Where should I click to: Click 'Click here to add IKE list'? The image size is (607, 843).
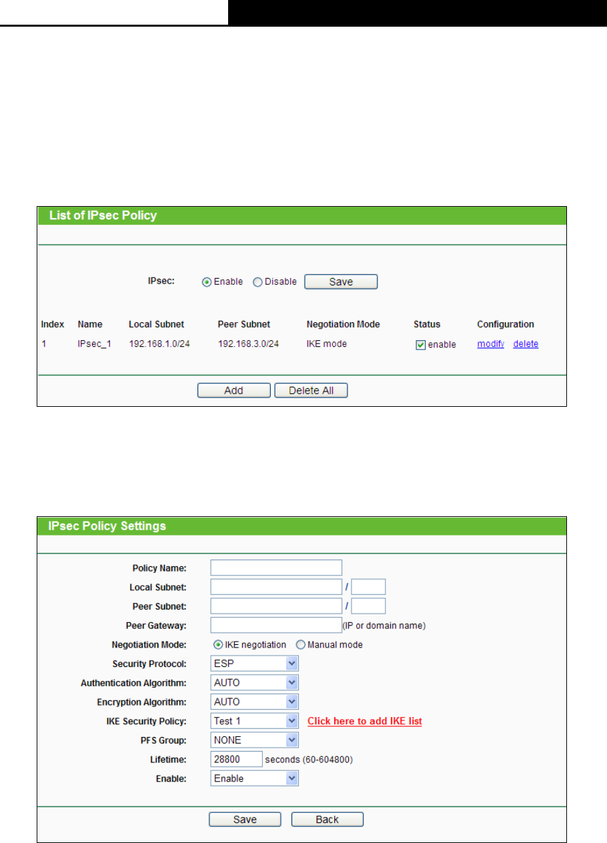coord(365,721)
